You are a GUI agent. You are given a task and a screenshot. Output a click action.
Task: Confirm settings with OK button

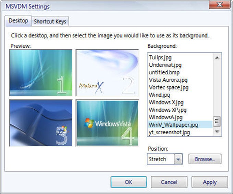pyautogui.click(x=129, y=182)
